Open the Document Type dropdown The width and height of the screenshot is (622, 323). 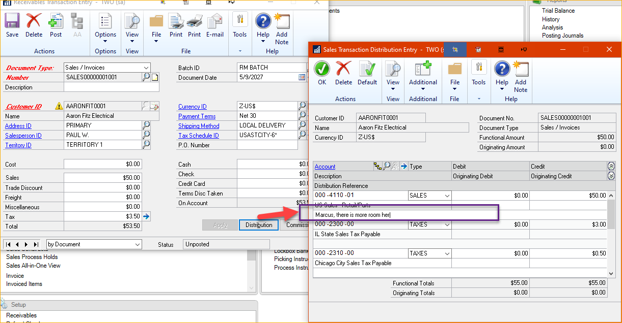coord(148,67)
